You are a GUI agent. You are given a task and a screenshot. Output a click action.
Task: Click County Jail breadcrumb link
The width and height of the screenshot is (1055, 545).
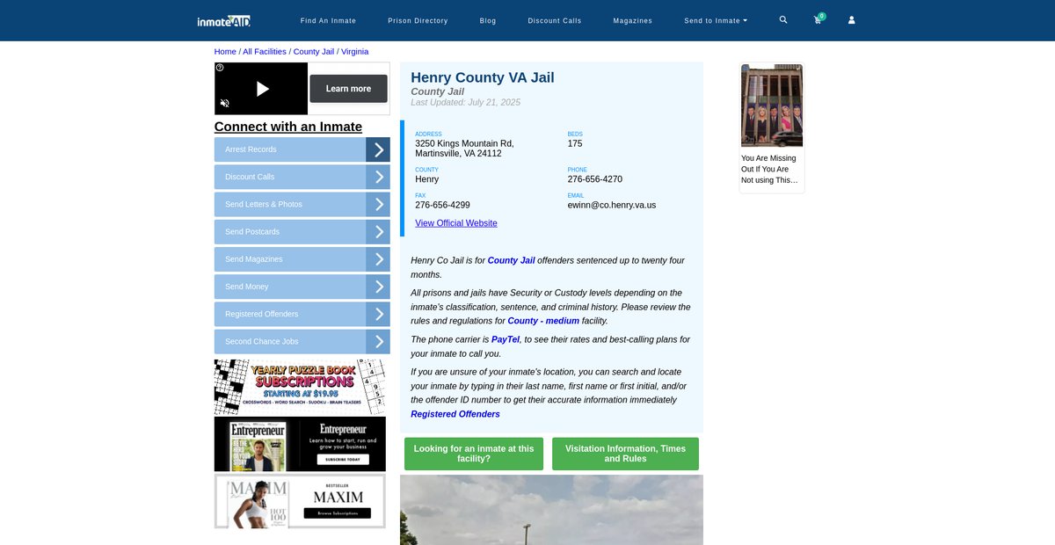point(314,52)
